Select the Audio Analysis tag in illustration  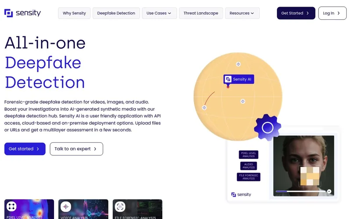click(x=248, y=166)
